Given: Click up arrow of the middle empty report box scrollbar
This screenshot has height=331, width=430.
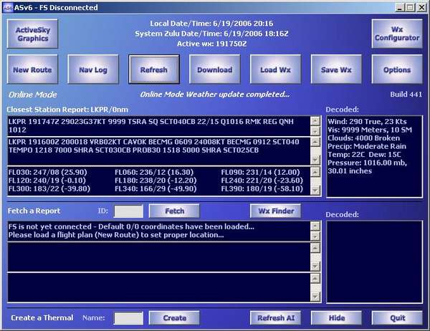Looking at the screenshot, I should pyautogui.click(x=315, y=248).
